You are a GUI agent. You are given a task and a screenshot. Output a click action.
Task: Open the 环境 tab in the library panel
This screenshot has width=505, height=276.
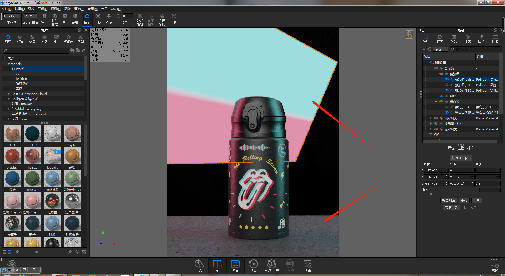tap(44, 39)
